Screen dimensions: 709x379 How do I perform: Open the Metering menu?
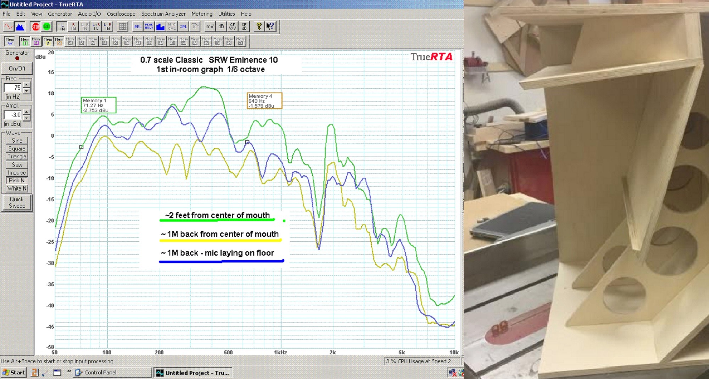(x=202, y=14)
